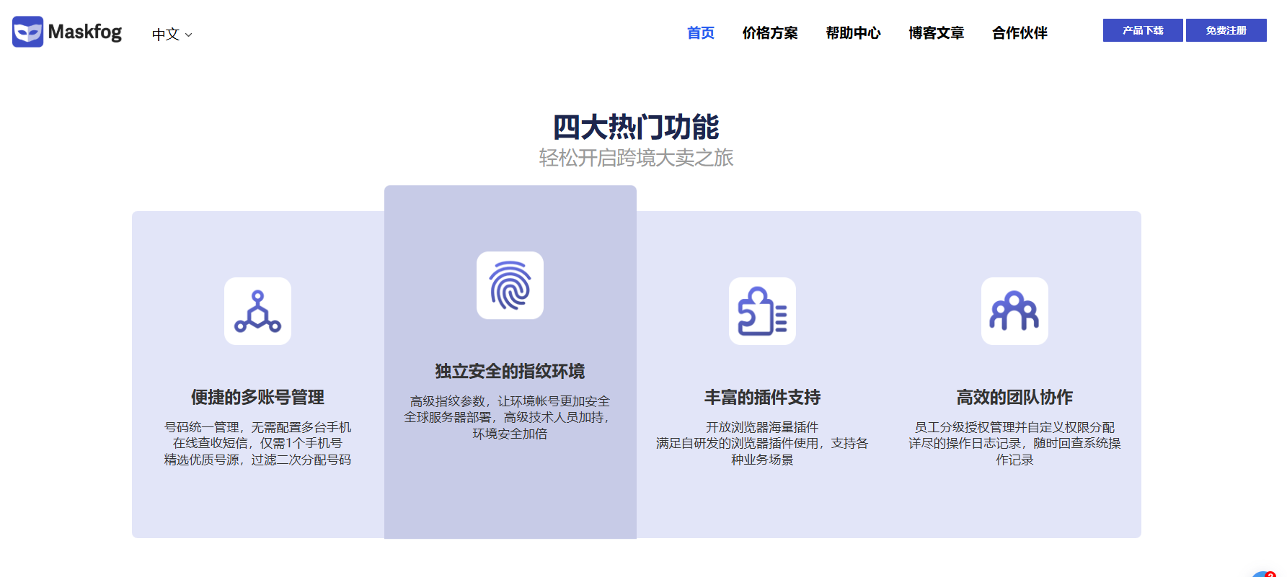Click the 高效的团队协作 heading
Screen dimensions: 1287x577
(x=1014, y=397)
